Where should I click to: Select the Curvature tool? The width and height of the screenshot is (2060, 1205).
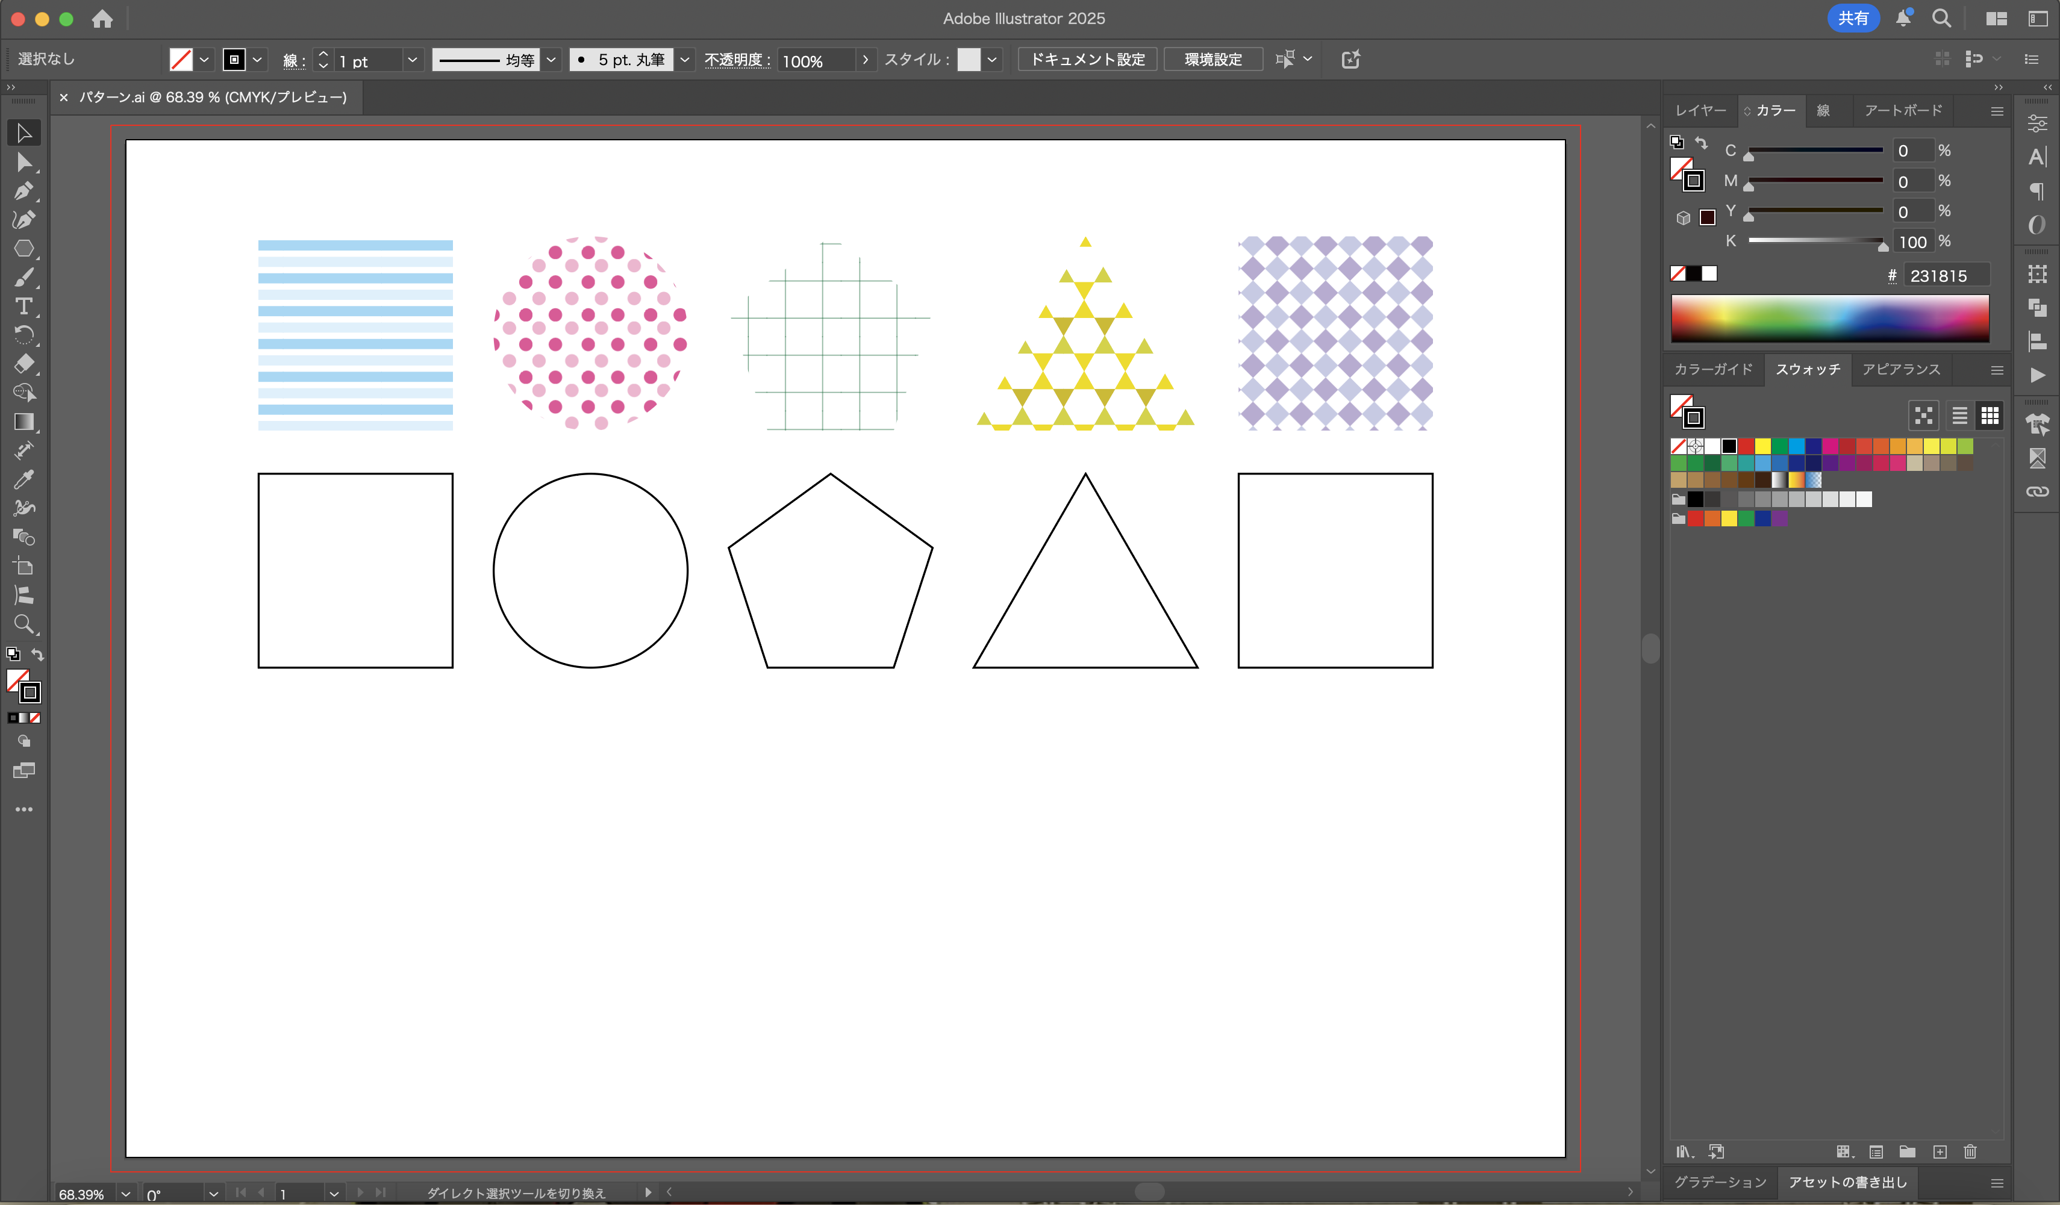[x=23, y=219]
